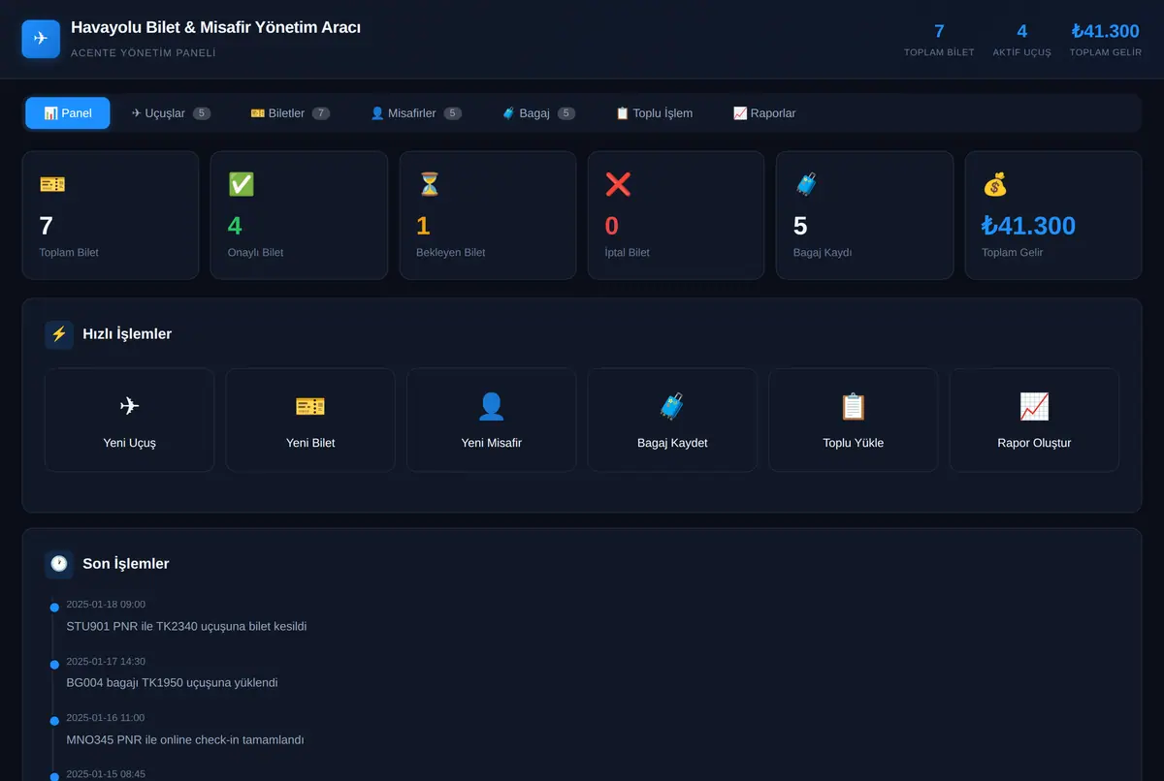Image resolution: width=1164 pixels, height=781 pixels.
Task: Click the luggage icon in Bagaj Kaydet card
Action: coord(672,406)
